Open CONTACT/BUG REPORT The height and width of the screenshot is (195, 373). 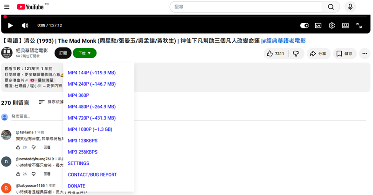tap(92, 175)
